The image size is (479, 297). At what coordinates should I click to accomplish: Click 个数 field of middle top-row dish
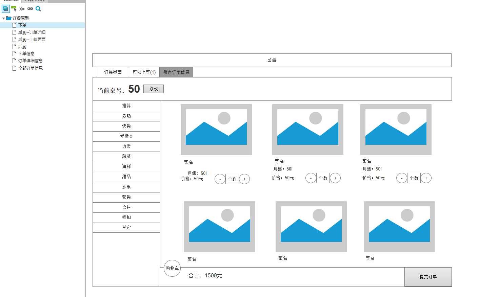coord(323,178)
